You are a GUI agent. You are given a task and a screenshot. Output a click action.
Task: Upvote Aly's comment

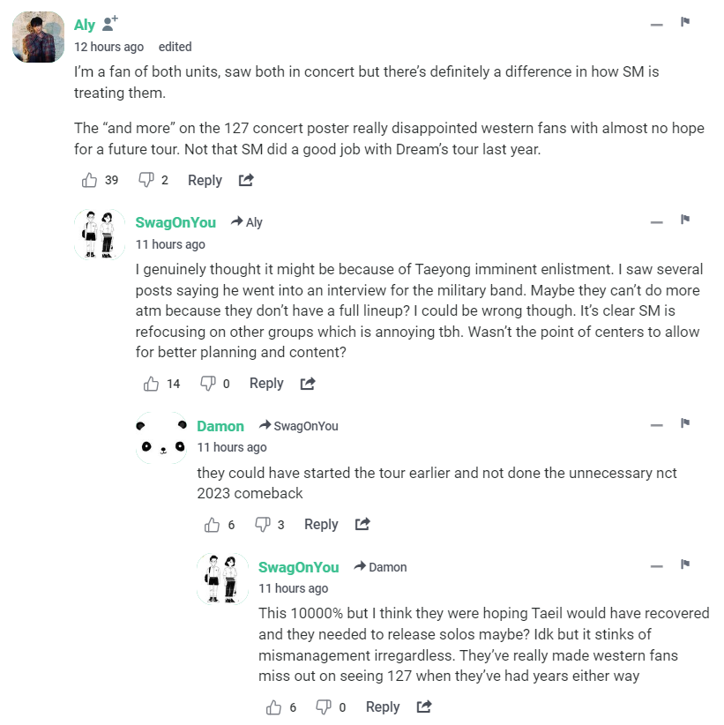point(89,180)
